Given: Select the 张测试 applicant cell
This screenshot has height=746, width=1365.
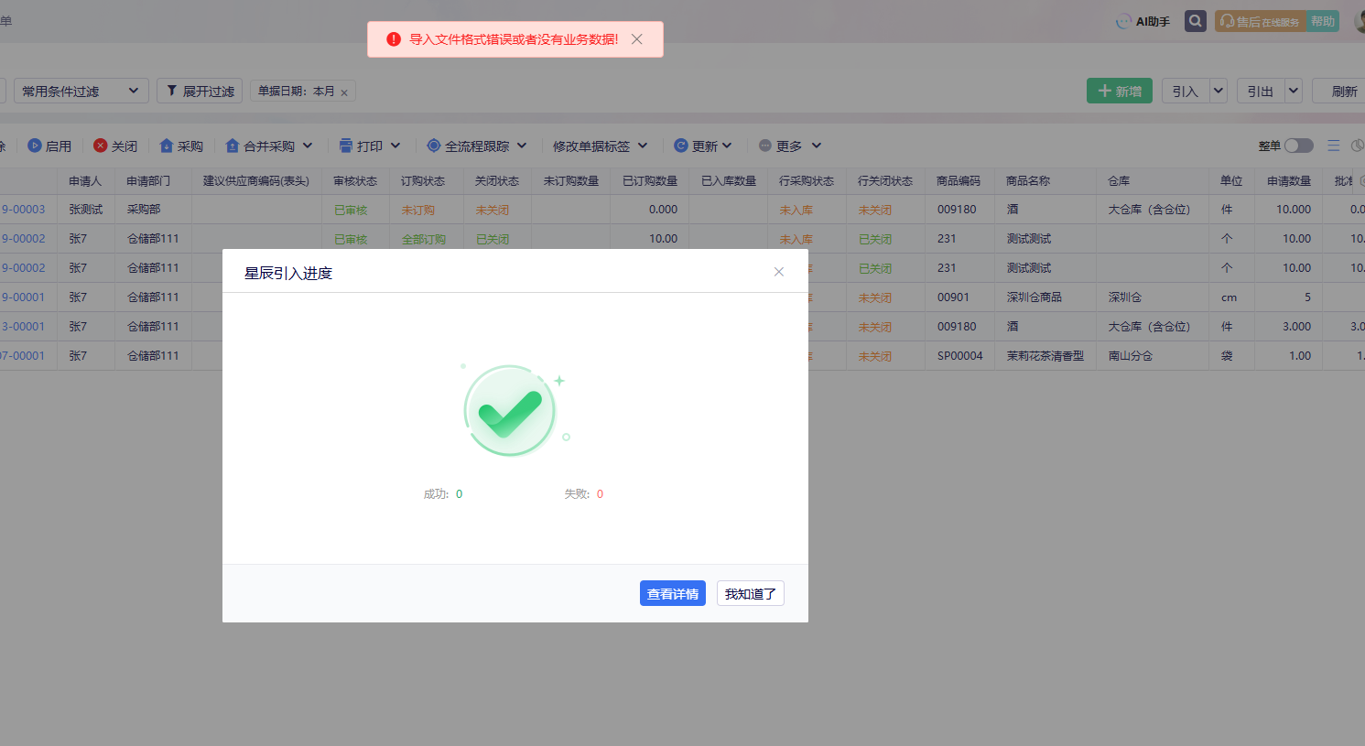Looking at the screenshot, I should [86, 210].
